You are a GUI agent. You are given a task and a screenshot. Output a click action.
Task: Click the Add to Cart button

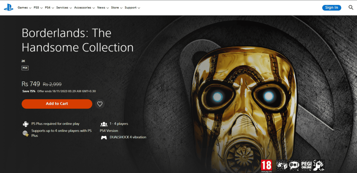57,104
